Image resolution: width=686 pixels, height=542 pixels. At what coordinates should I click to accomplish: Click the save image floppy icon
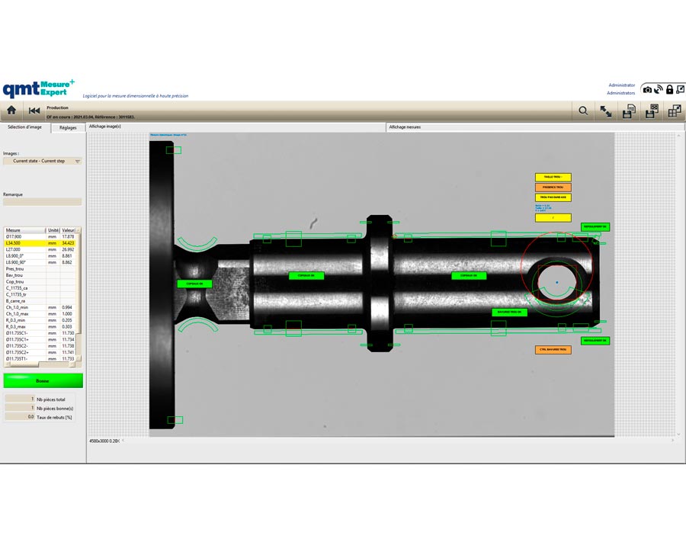652,111
